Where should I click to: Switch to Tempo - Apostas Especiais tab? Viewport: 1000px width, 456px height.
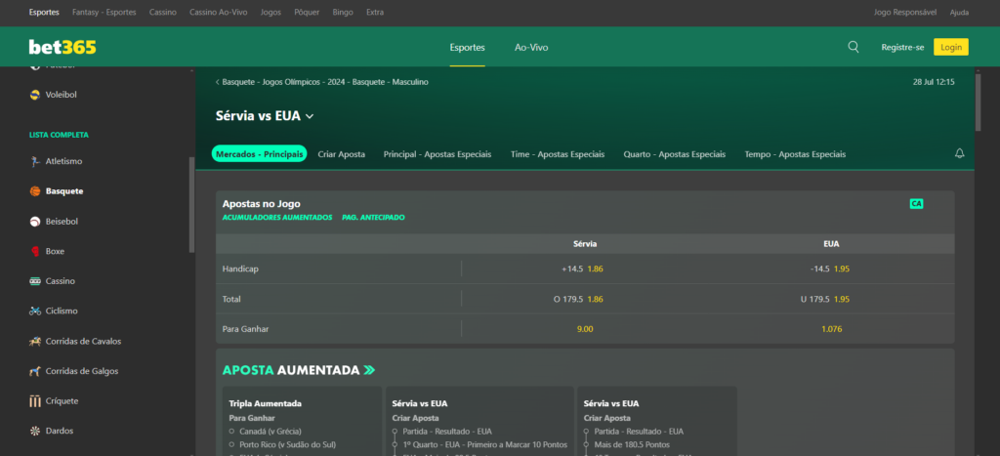[795, 154]
